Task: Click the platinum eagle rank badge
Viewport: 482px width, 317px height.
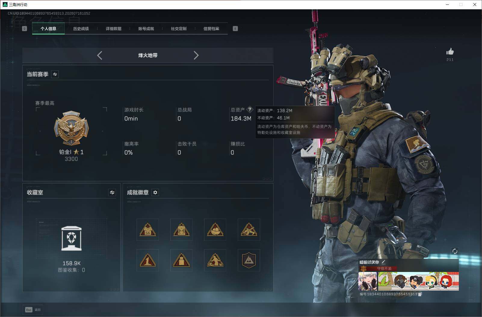Action: click(71, 128)
